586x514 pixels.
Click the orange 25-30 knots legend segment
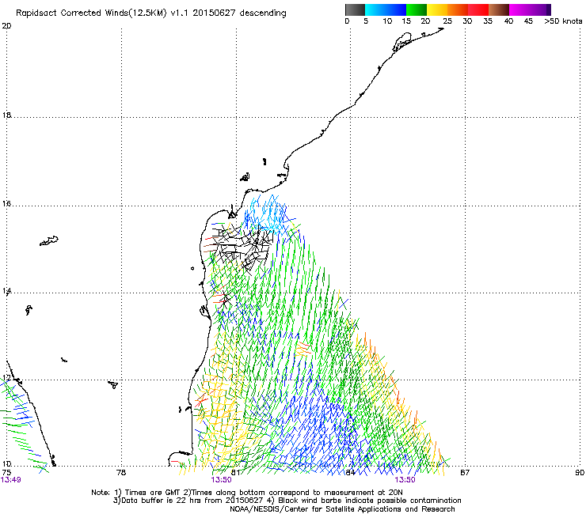point(458,9)
